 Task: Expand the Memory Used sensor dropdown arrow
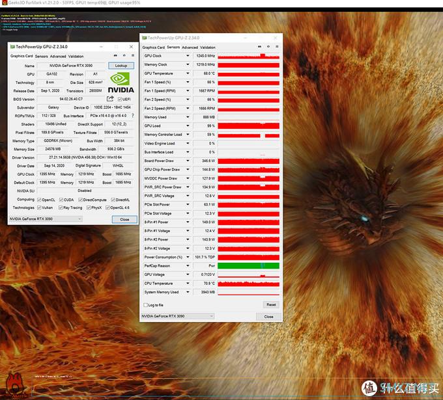click(188, 117)
